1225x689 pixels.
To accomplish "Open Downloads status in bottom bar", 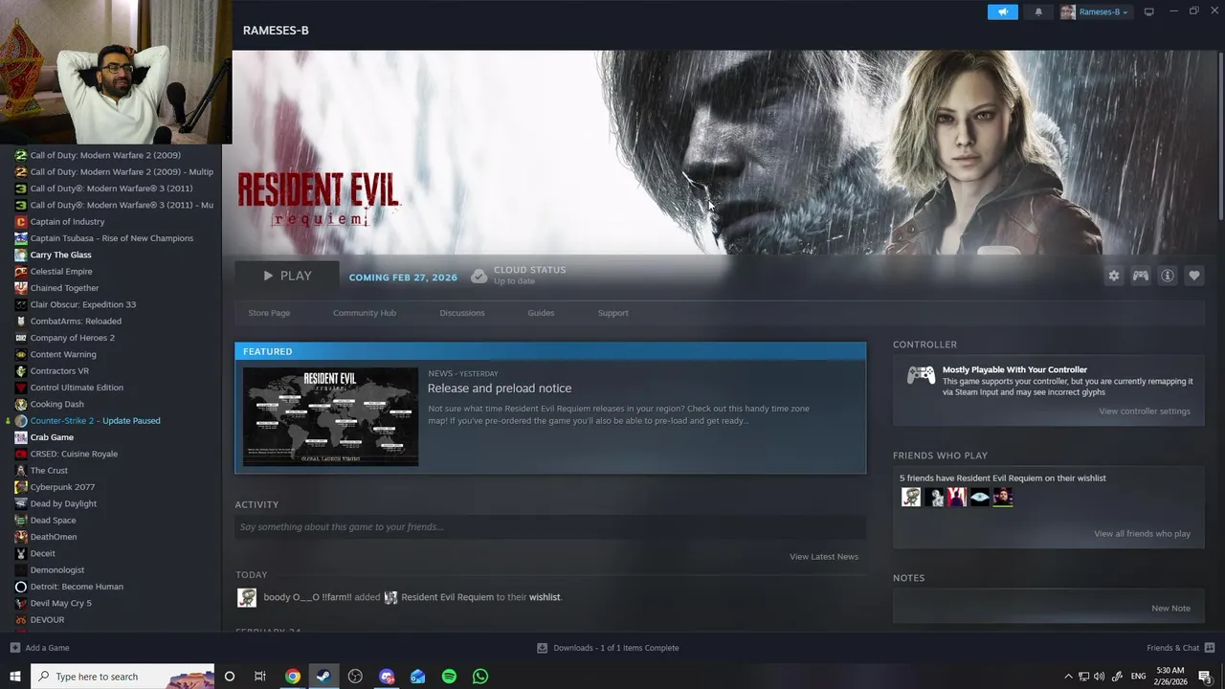I will 608,648.
